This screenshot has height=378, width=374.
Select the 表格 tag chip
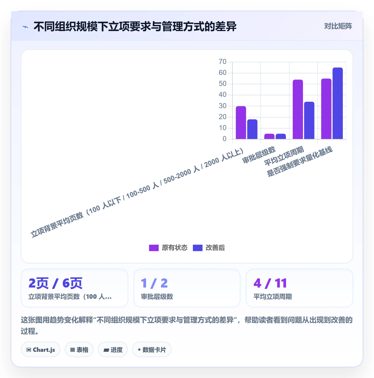79,349
